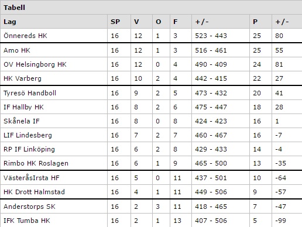Click Anderstorps SK team name
Image resolution: width=302 pixels, height=227 pixels.
coord(29,207)
